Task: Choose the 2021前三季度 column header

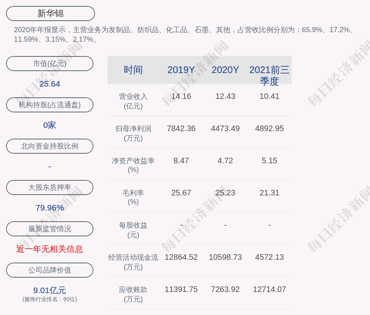Action: (269, 75)
